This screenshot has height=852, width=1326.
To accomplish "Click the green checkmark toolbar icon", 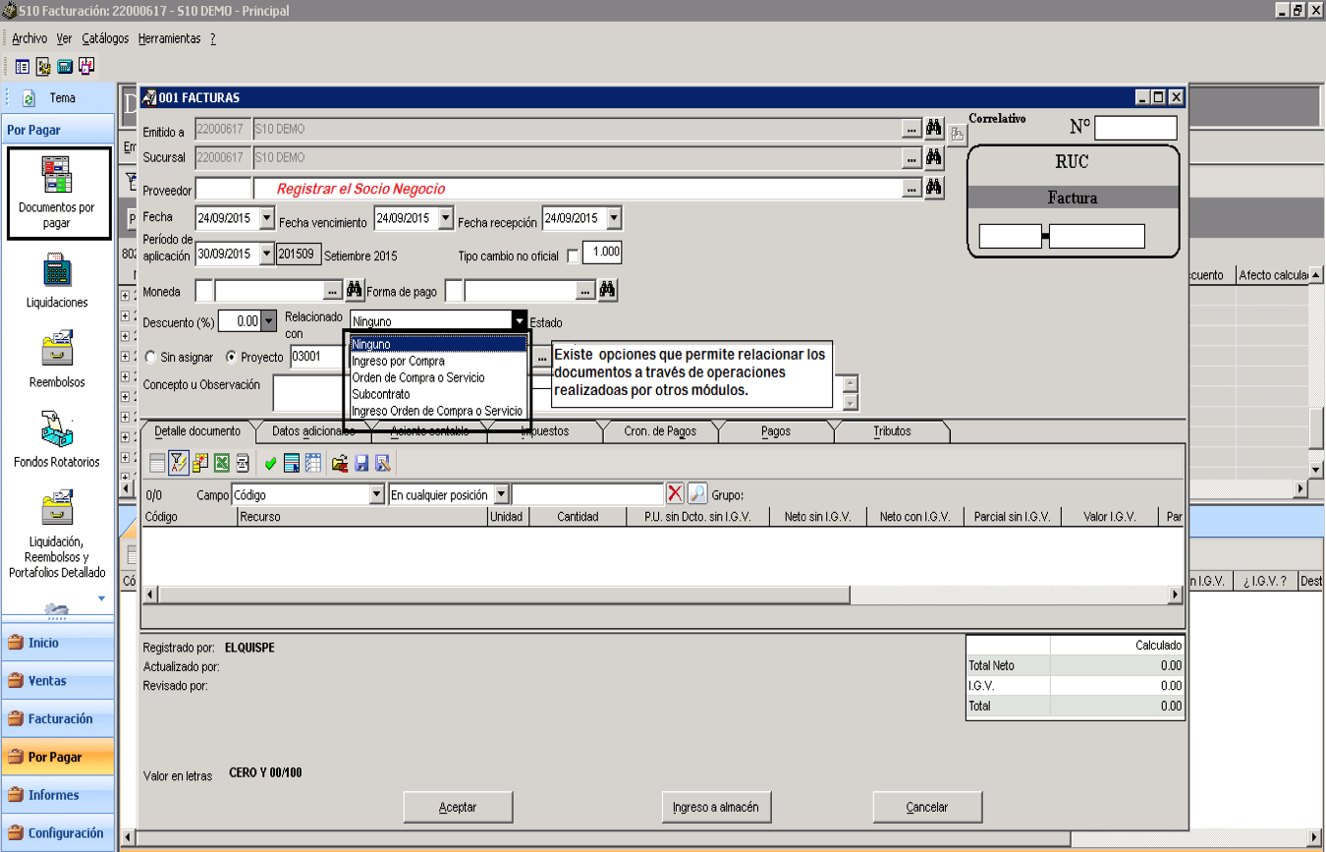I will (x=270, y=463).
